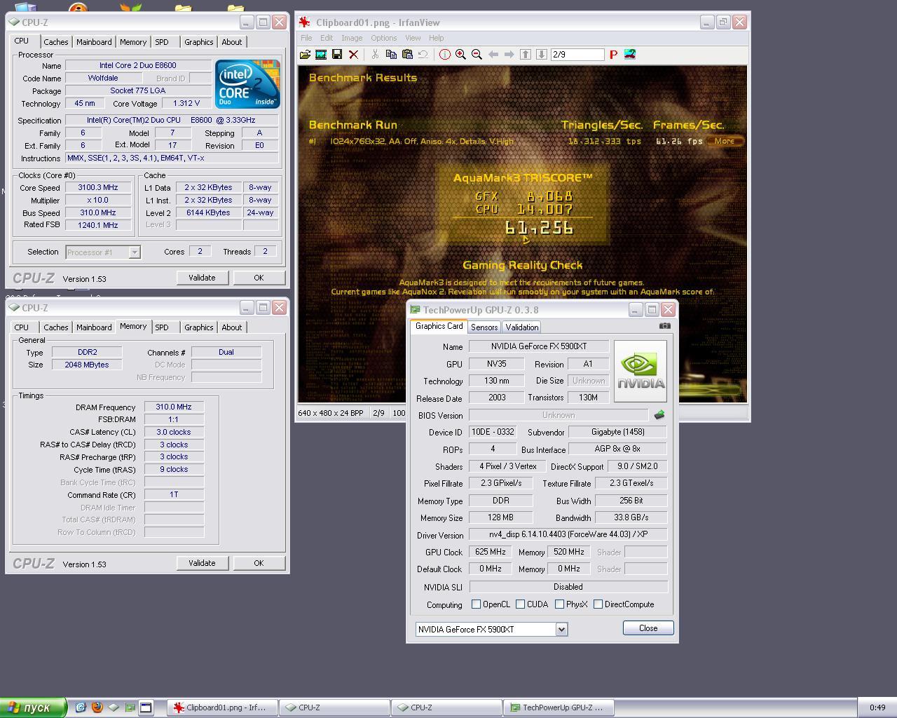Click the GPU Clock 625 MHz field

[491, 553]
